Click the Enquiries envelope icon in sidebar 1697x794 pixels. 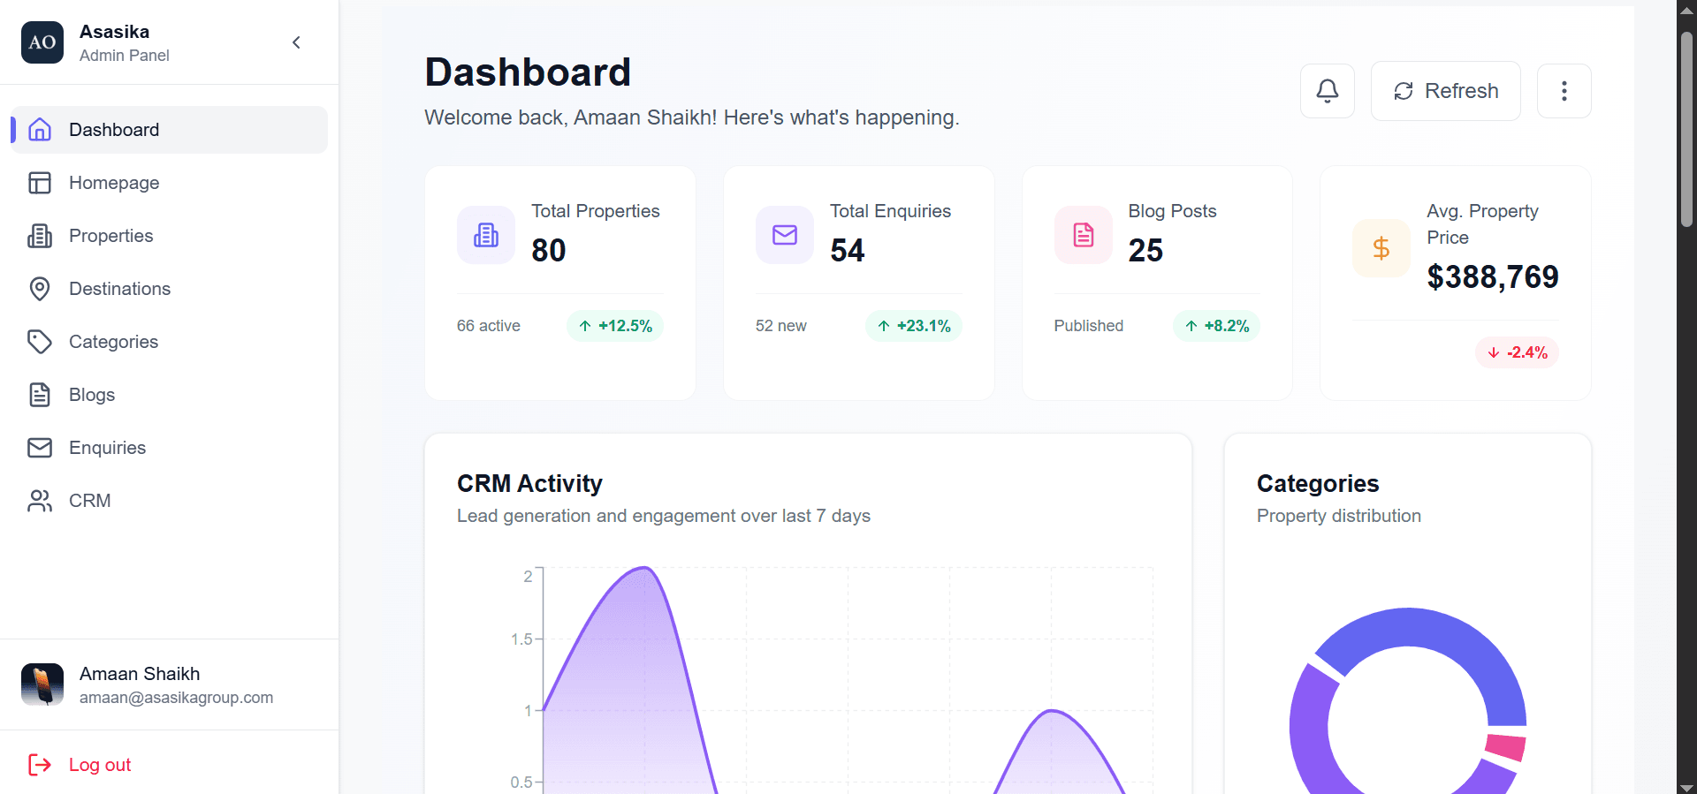[40, 448]
